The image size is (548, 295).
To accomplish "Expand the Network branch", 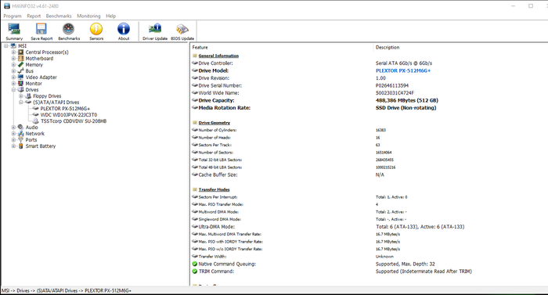I will [x=13, y=134].
